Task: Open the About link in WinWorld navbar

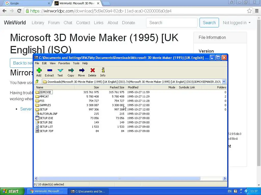Action: pyautogui.click(x=113, y=23)
